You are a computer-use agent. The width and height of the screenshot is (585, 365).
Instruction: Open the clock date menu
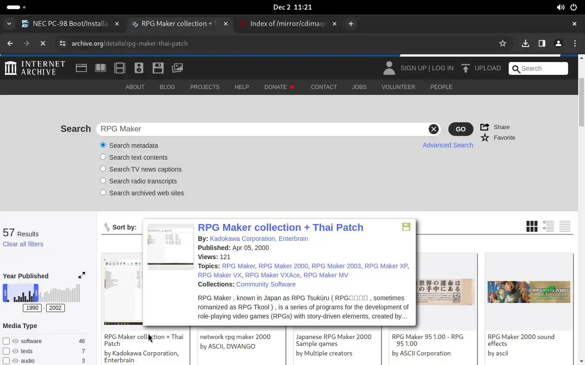coord(292,7)
